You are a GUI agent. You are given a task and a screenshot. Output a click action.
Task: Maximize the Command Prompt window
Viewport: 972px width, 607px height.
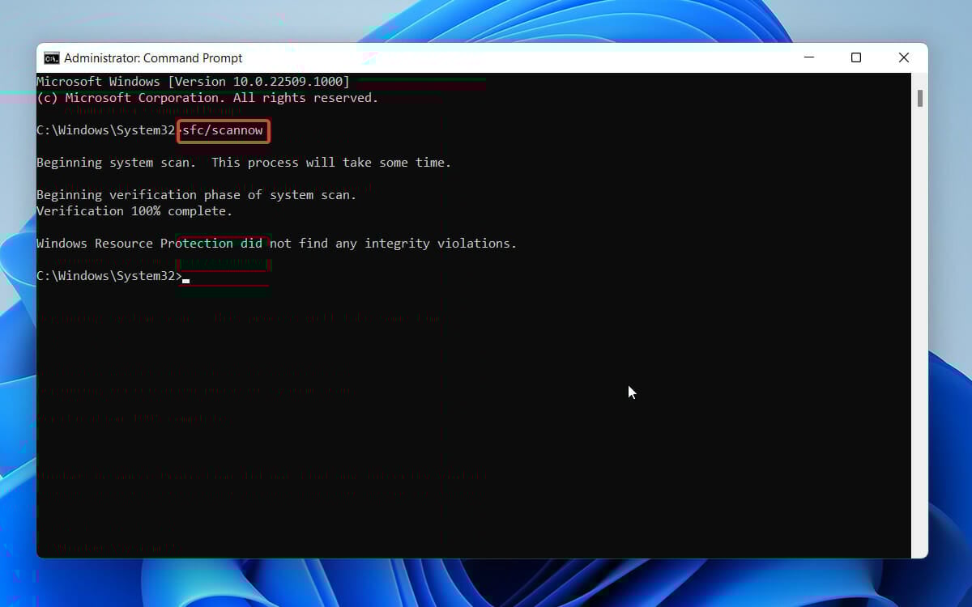856,57
